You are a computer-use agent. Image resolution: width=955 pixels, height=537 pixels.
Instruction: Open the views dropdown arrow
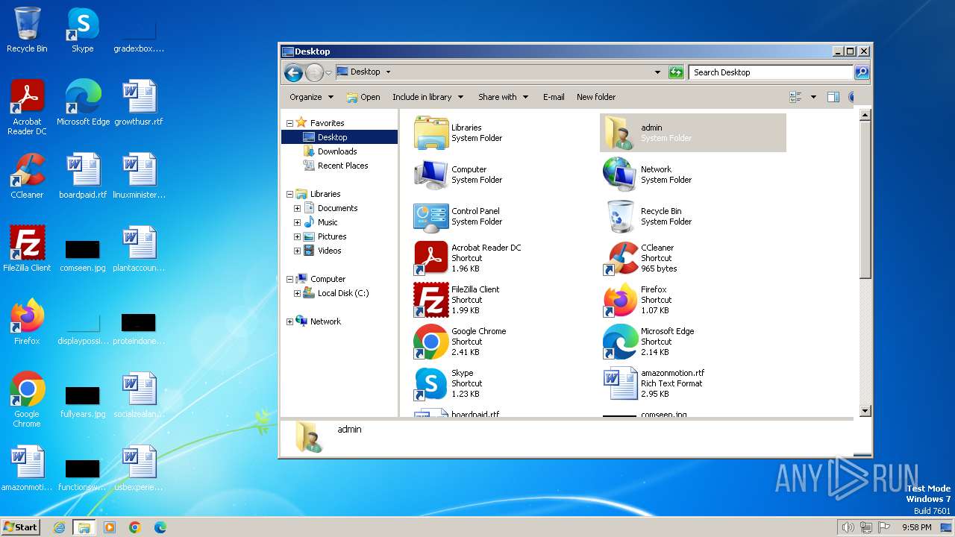tap(813, 97)
